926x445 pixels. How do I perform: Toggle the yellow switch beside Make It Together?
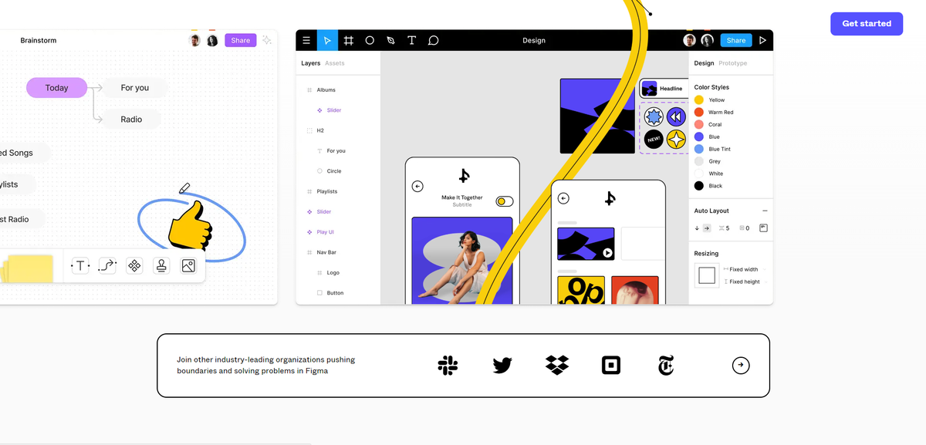coord(504,201)
